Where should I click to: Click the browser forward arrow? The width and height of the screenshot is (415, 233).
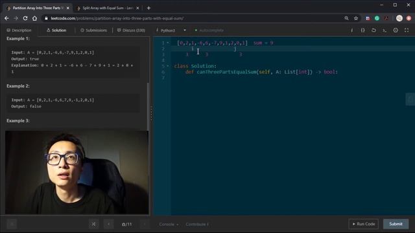point(16,18)
